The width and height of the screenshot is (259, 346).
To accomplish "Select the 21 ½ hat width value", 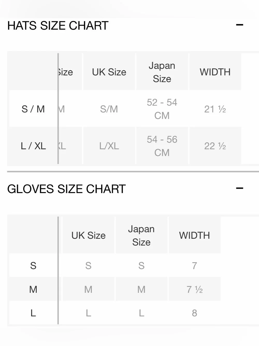I will (x=215, y=109).
